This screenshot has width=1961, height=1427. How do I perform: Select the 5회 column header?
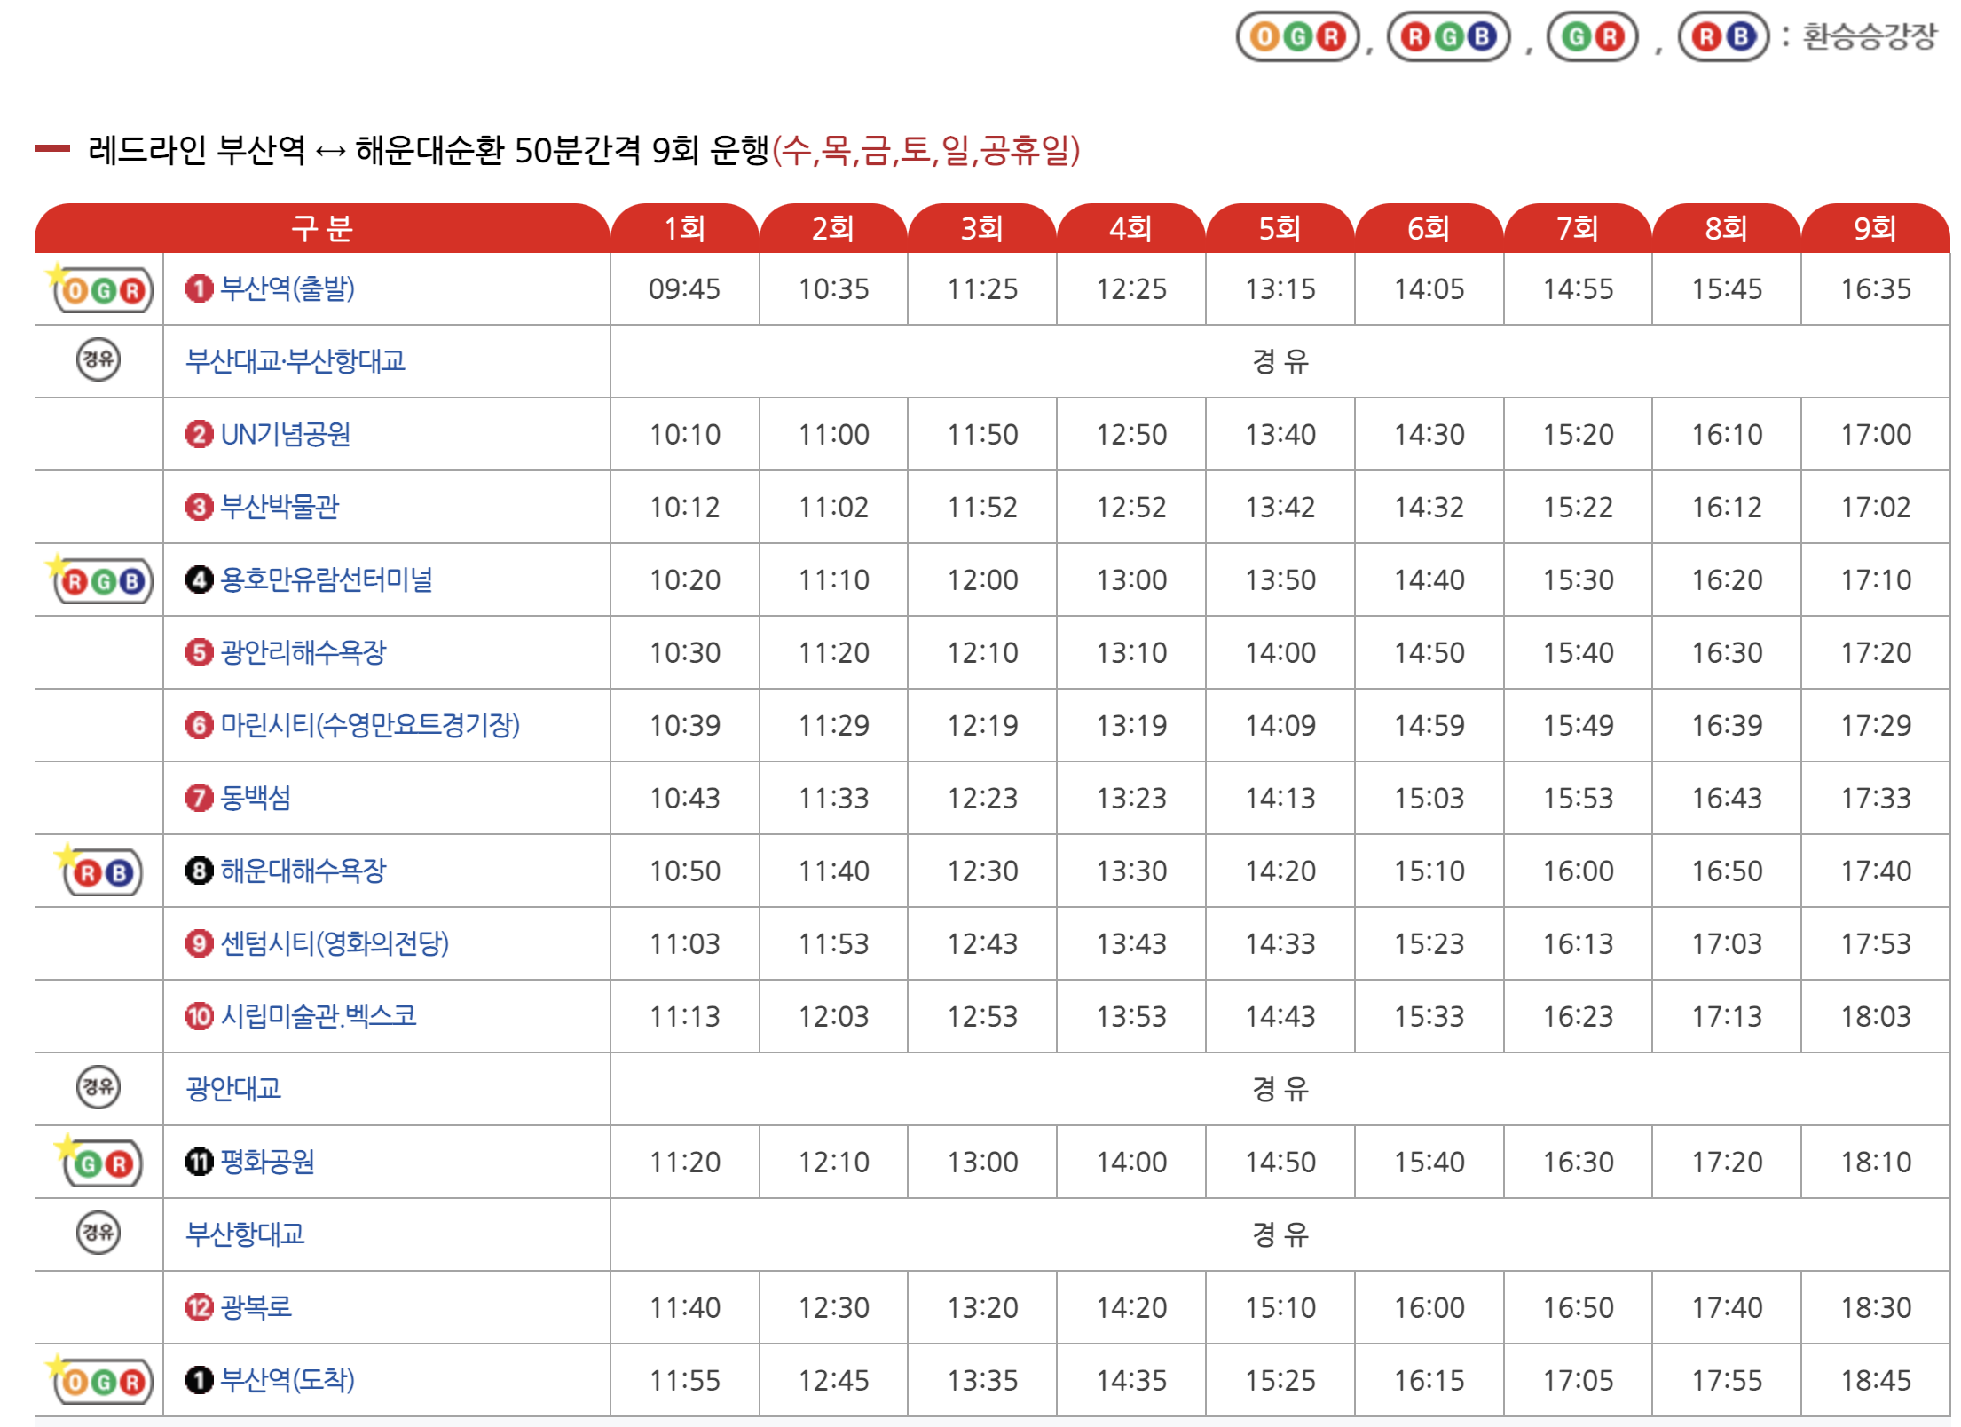click(x=1280, y=229)
